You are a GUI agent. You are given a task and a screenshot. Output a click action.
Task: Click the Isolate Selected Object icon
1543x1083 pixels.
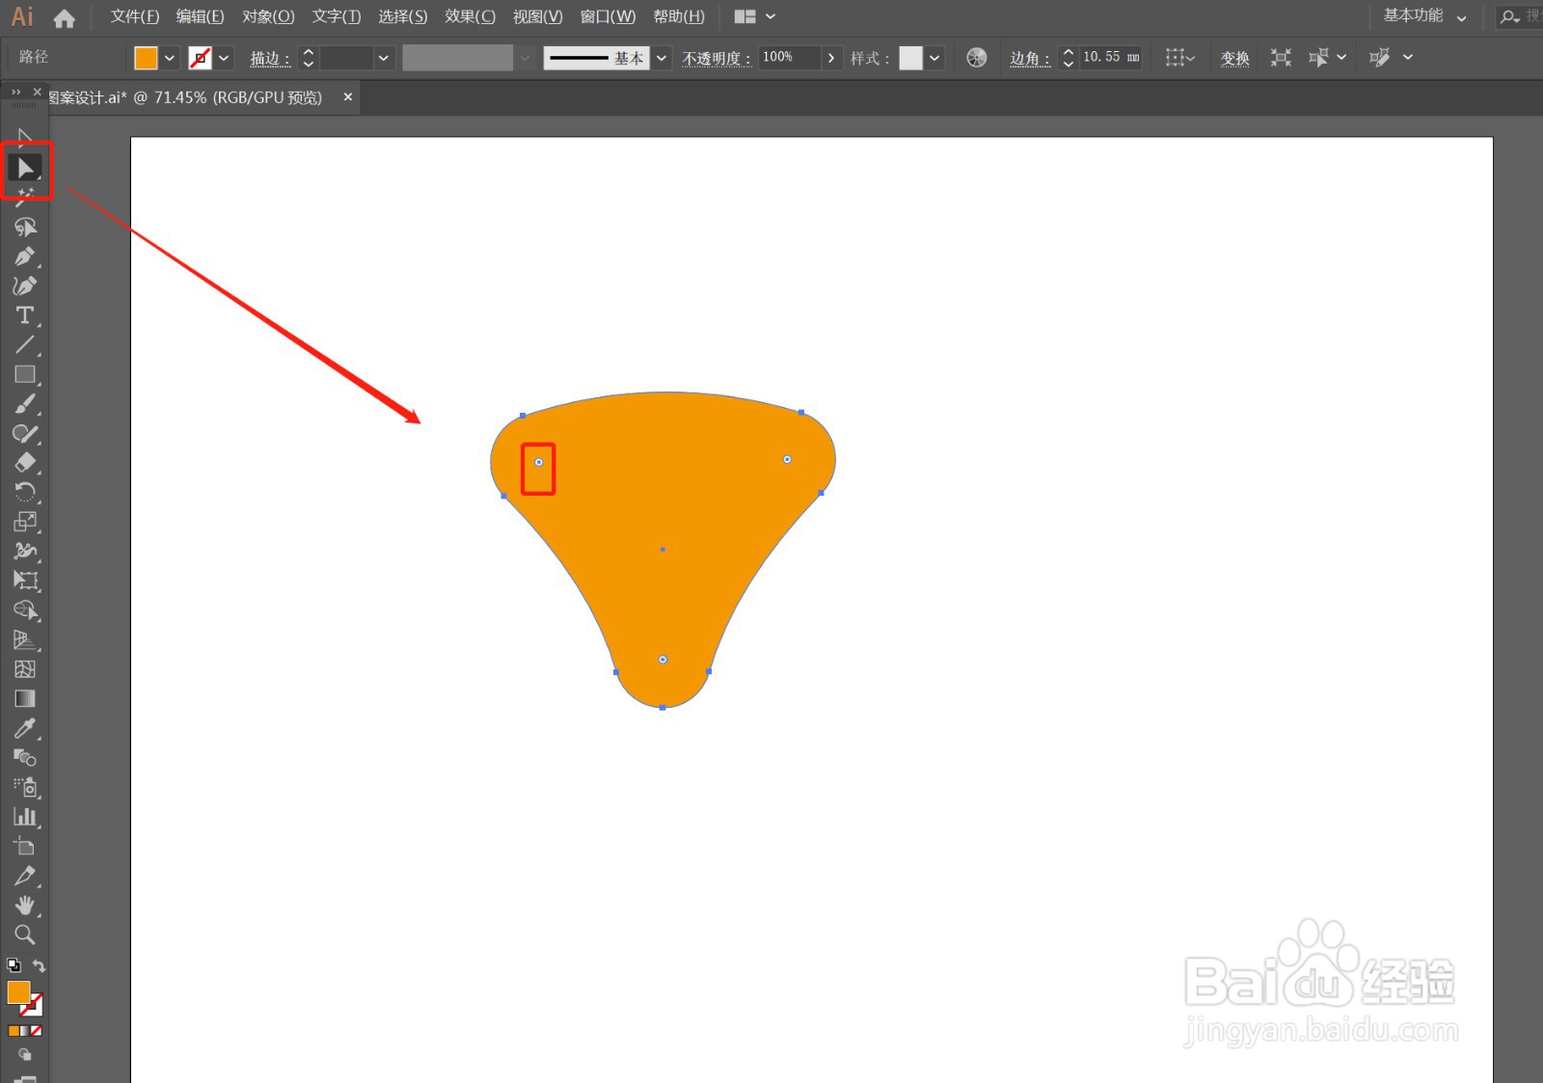pyautogui.click(x=1281, y=58)
